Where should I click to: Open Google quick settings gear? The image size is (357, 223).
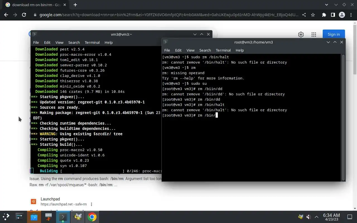pyautogui.click(x=301, y=35)
